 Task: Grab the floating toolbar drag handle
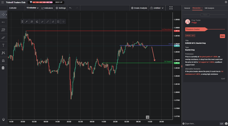coord(22,22)
